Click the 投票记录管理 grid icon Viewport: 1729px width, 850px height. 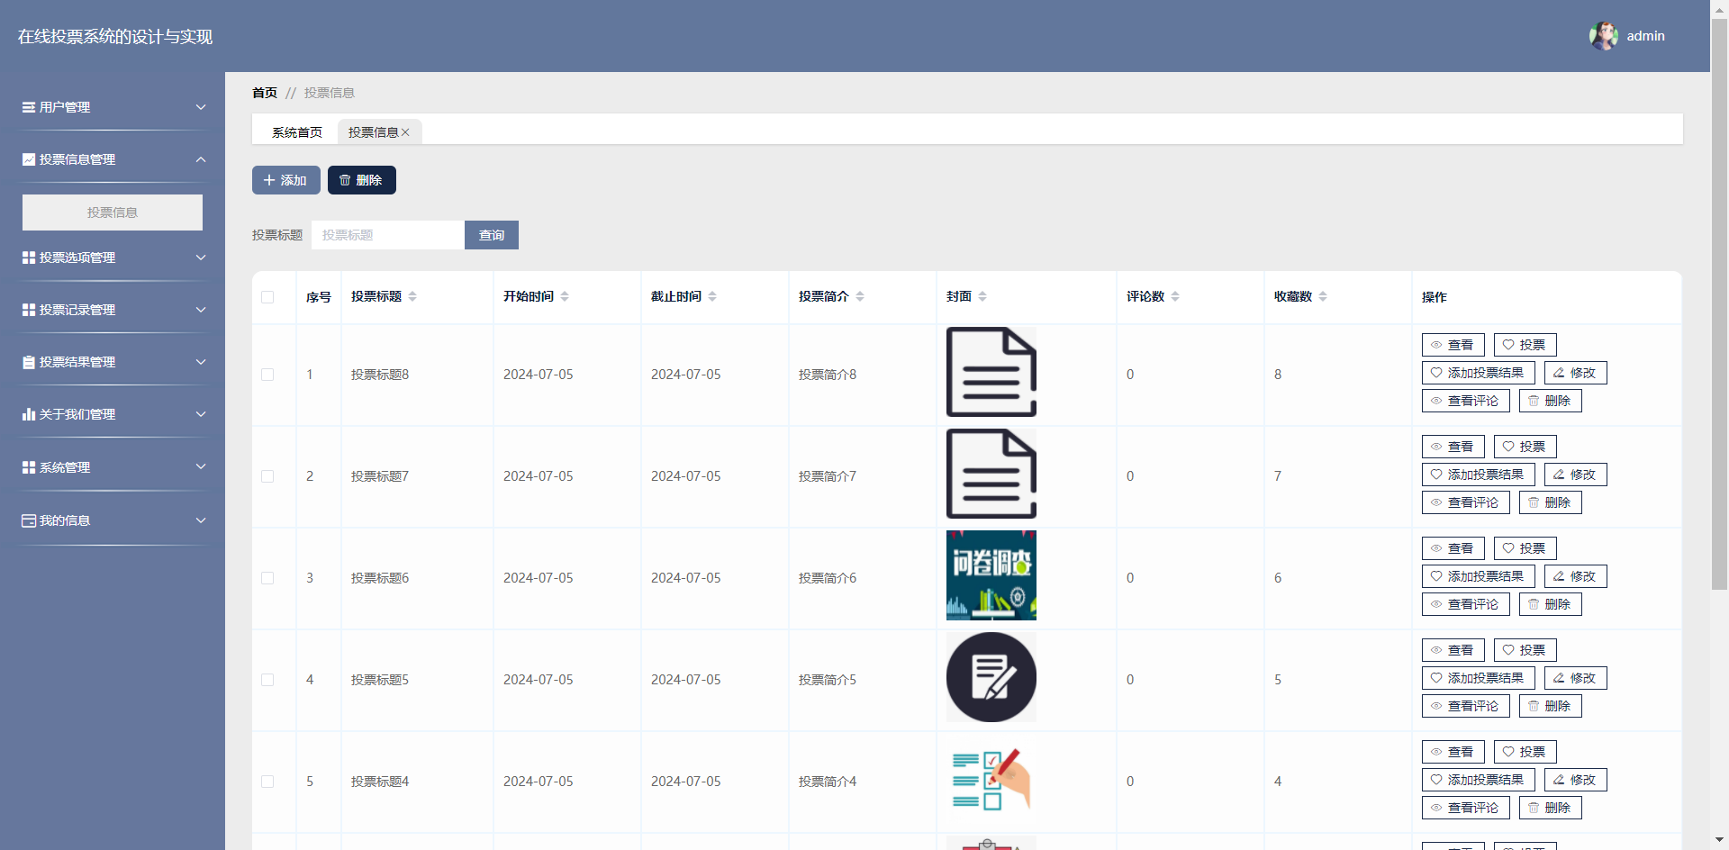29,310
